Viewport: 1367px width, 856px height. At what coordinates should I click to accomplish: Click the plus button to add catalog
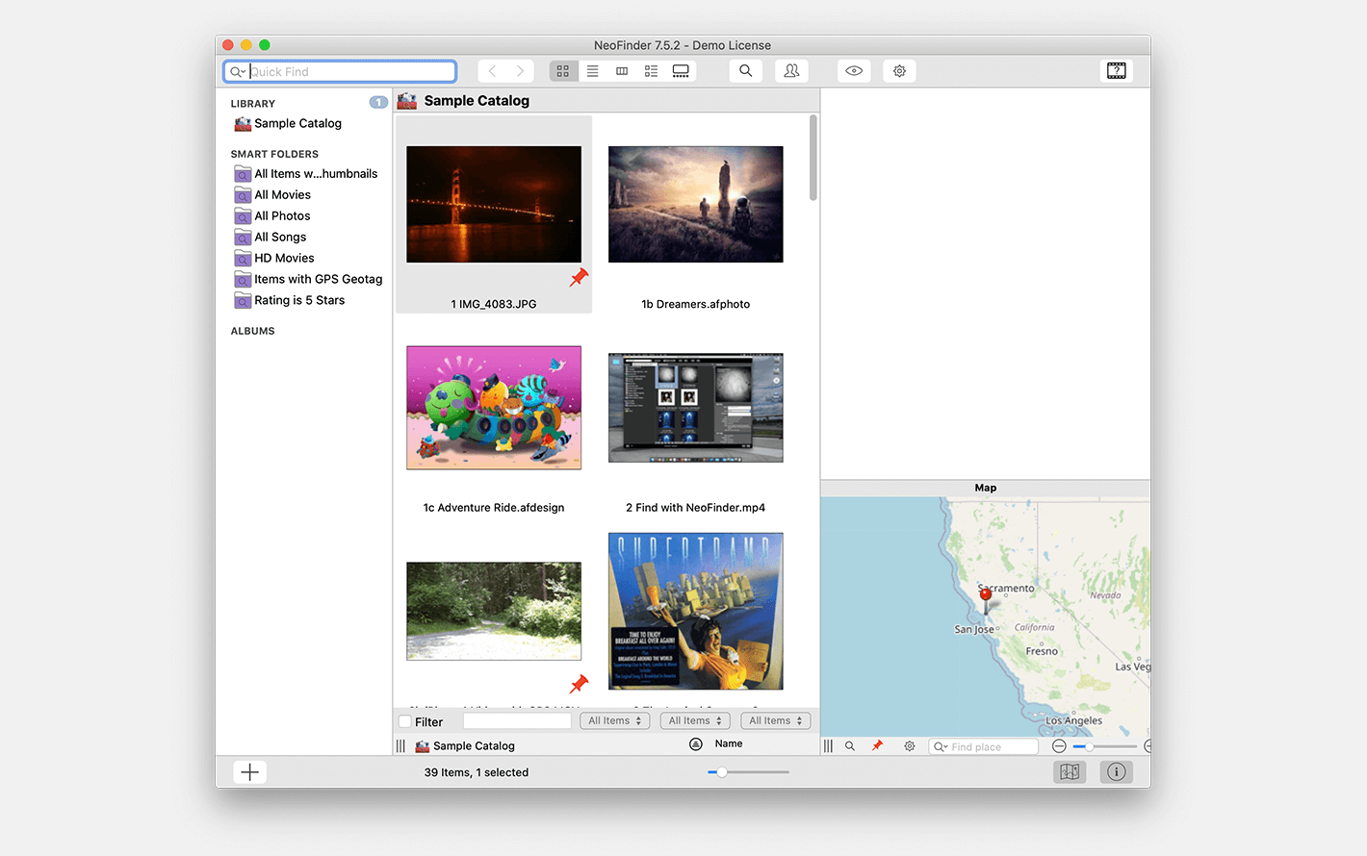pos(249,772)
